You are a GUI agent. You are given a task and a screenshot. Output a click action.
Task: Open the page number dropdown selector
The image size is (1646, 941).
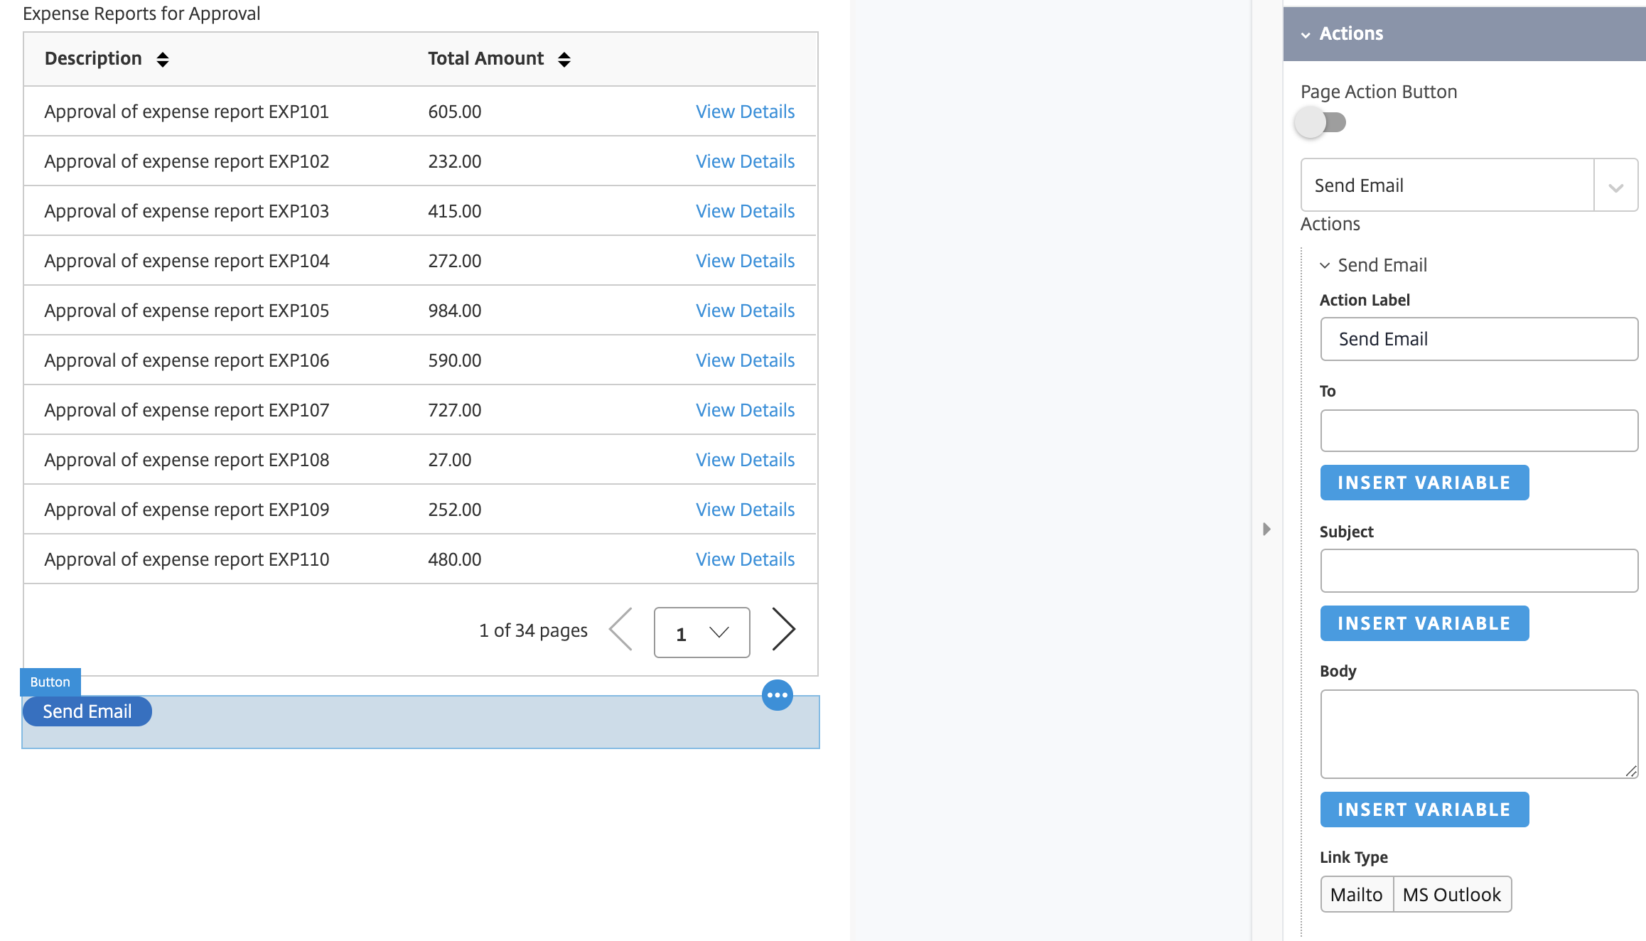tap(701, 631)
